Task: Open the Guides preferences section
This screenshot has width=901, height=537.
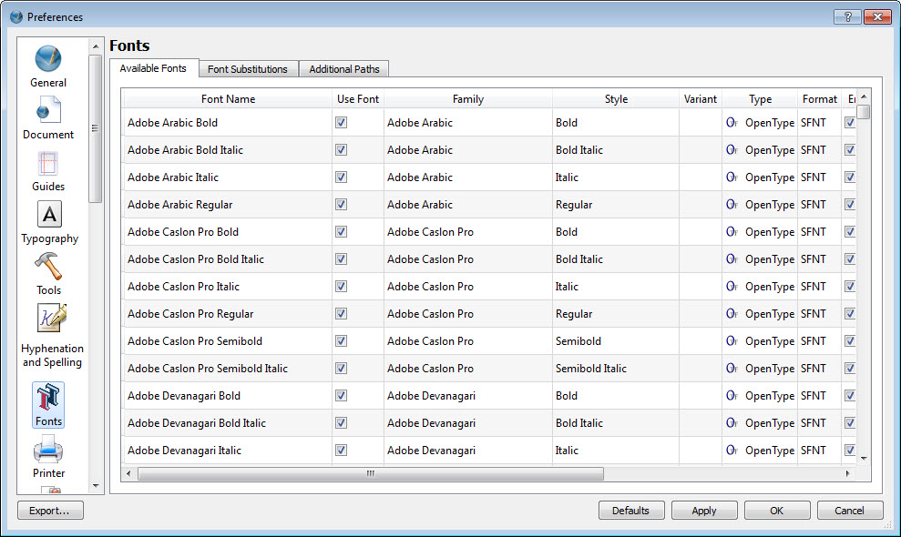Action: click(48, 170)
